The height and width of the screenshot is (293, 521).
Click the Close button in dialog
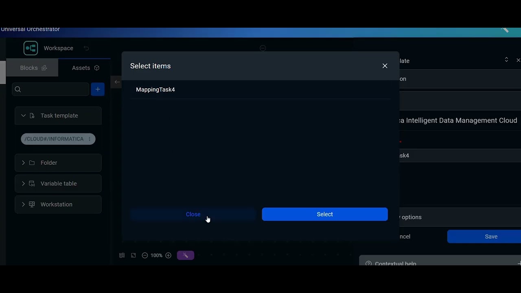[193, 214]
